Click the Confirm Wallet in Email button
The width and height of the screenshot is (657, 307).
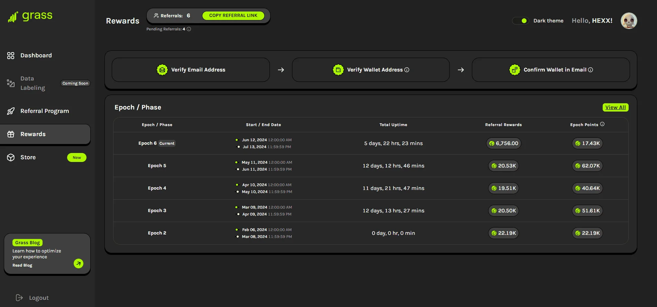[x=551, y=70]
